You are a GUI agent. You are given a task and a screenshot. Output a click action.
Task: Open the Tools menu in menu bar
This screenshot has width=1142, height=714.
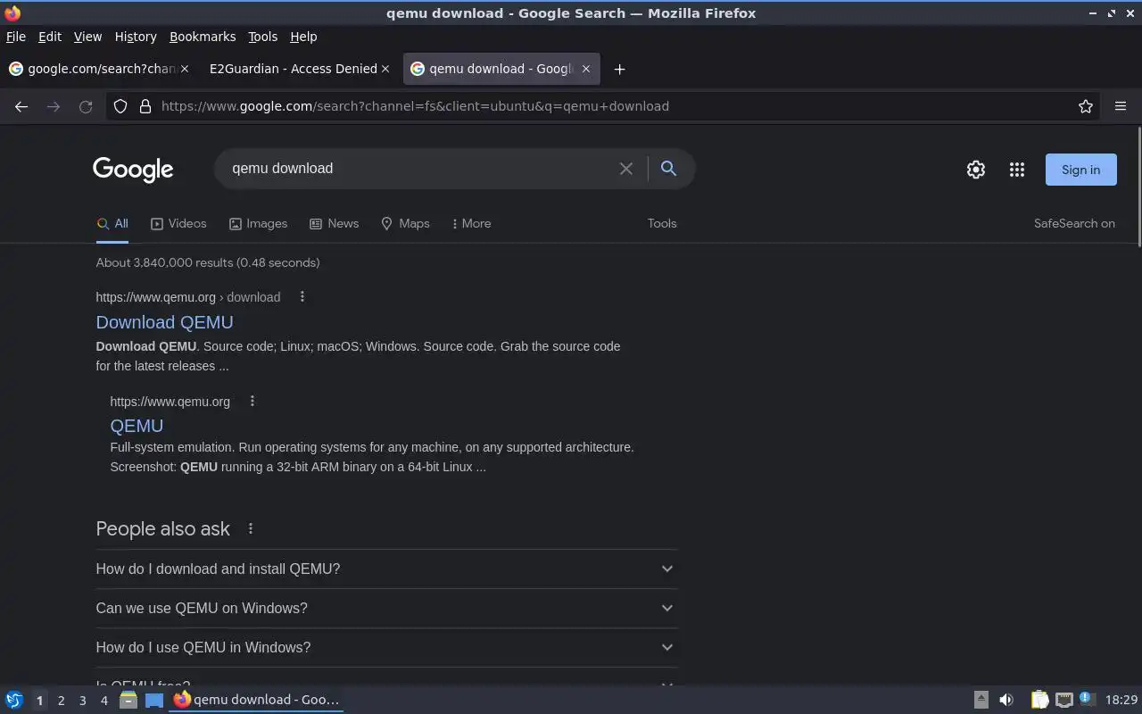[262, 37]
